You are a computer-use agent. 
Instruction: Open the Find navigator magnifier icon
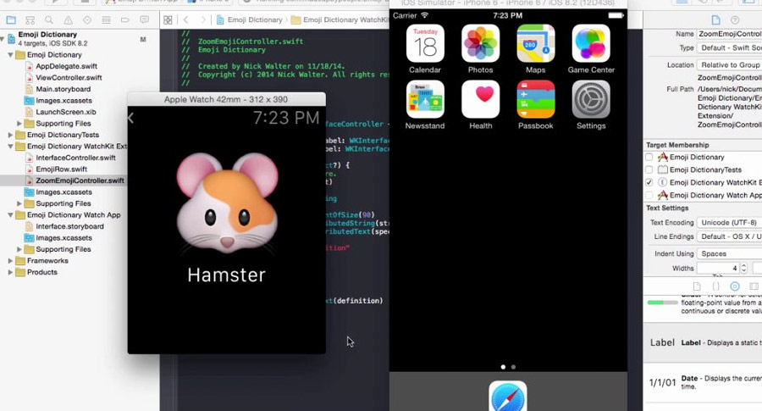[48, 20]
